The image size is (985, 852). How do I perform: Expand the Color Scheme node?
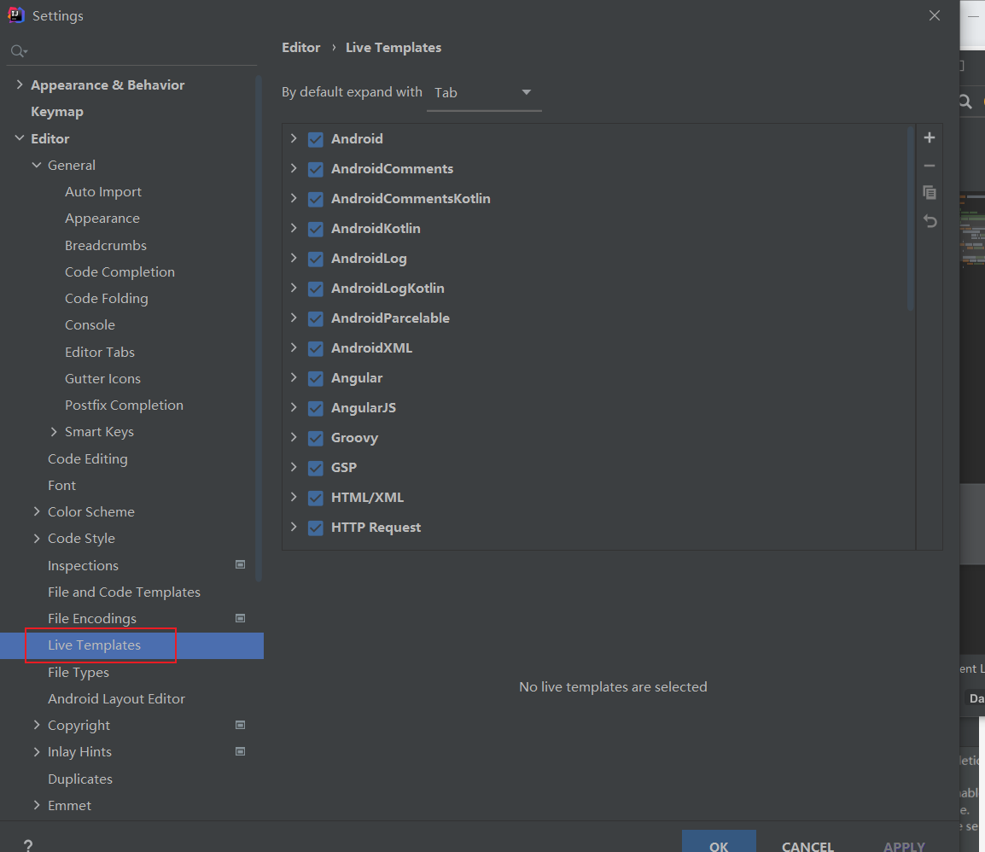click(37, 511)
